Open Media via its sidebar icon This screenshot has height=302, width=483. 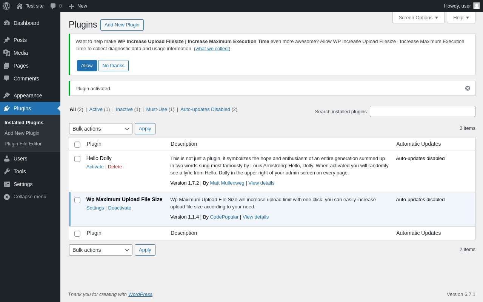pyautogui.click(x=7, y=53)
